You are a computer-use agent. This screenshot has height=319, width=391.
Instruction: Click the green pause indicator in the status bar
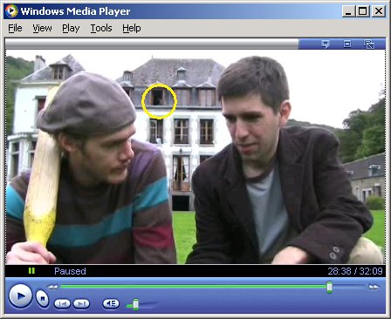tap(31, 271)
